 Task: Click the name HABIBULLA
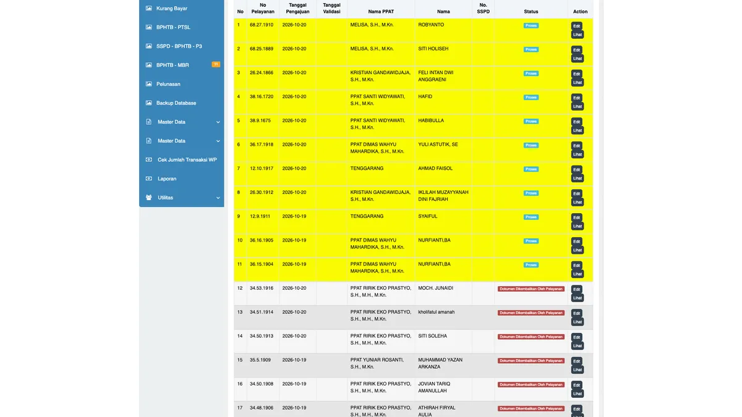(x=432, y=120)
